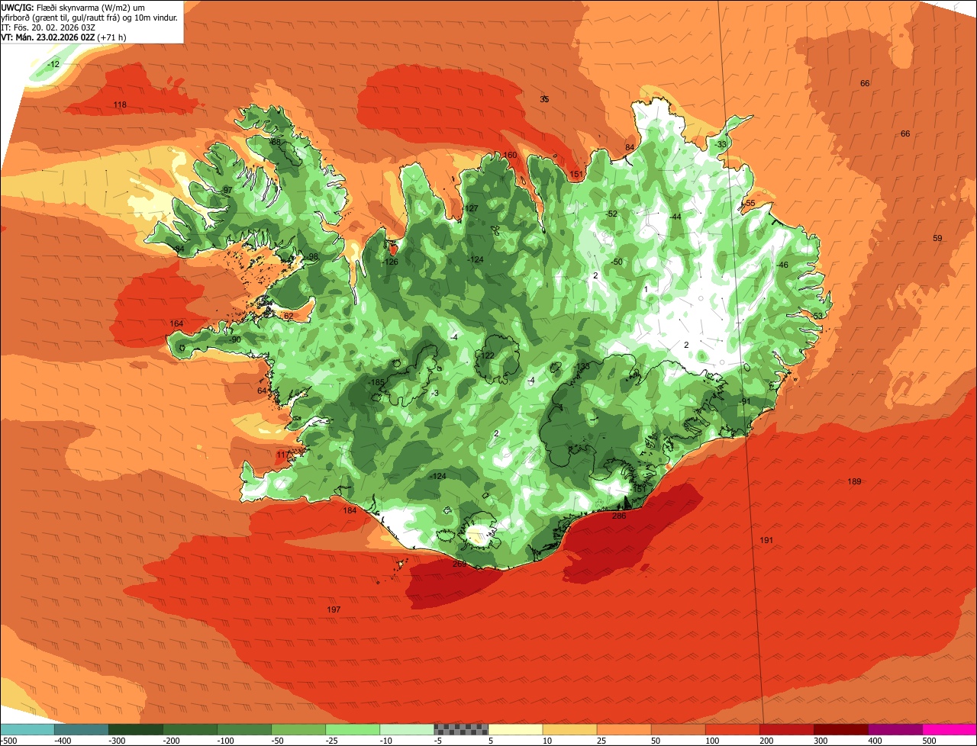The height and width of the screenshot is (746, 977).
Task: Click the map value '191' over the sea
Action: coord(766,540)
